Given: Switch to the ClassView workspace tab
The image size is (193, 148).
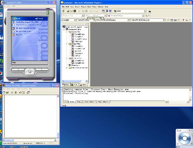Looking at the screenshot, I should [66, 85].
